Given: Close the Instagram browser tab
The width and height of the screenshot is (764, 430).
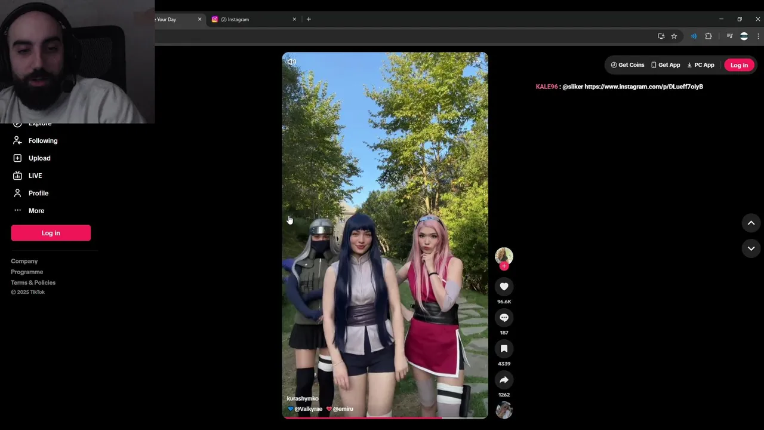Looking at the screenshot, I should pos(294,19).
